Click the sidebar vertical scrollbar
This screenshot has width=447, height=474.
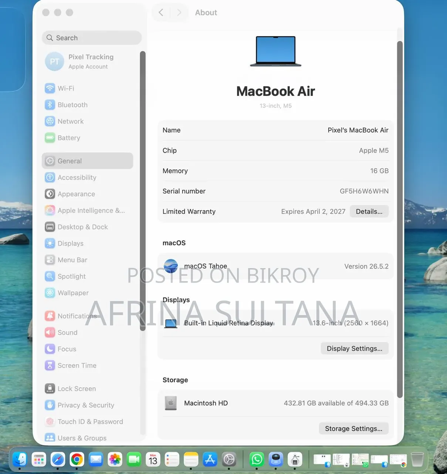(x=143, y=191)
